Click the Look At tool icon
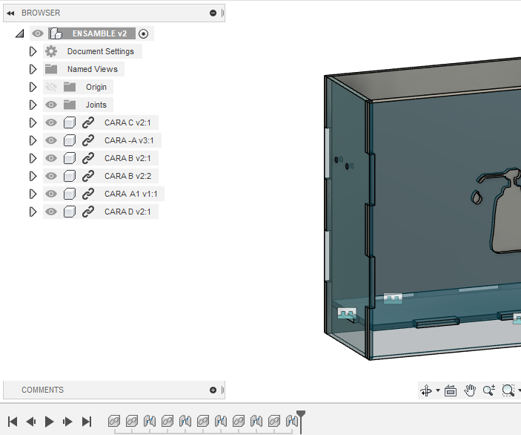 (x=451, y=390)
